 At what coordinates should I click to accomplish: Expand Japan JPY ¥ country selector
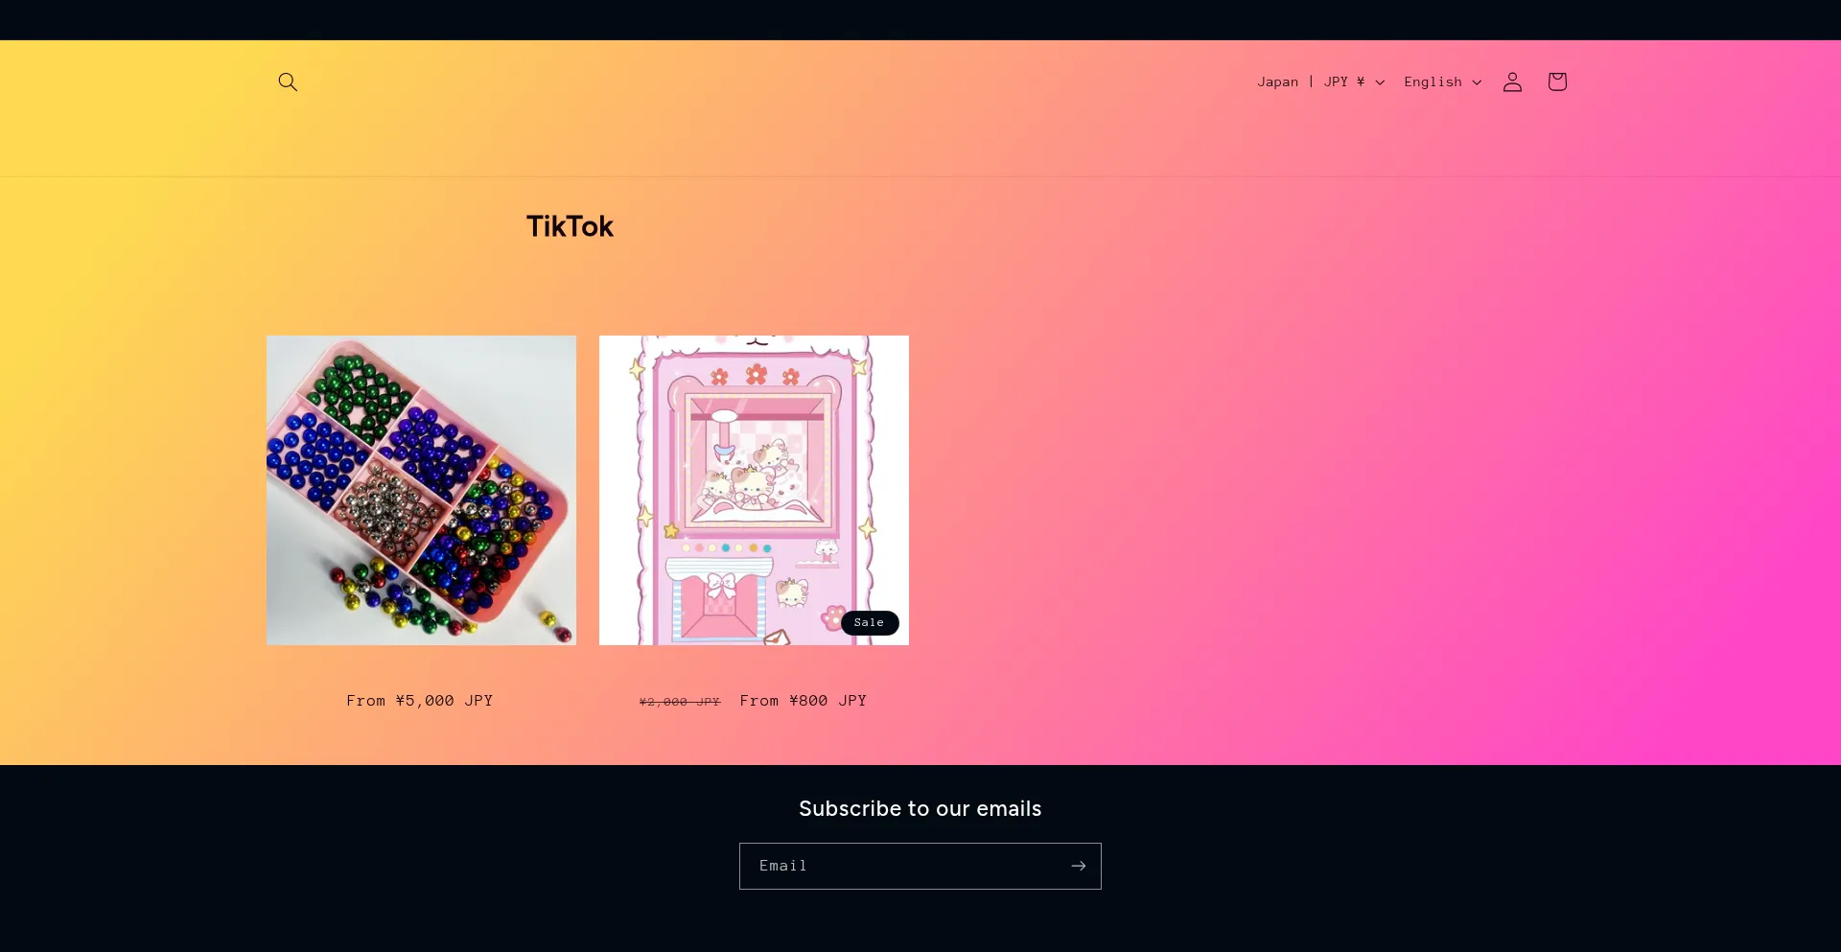coord(1320,82)
